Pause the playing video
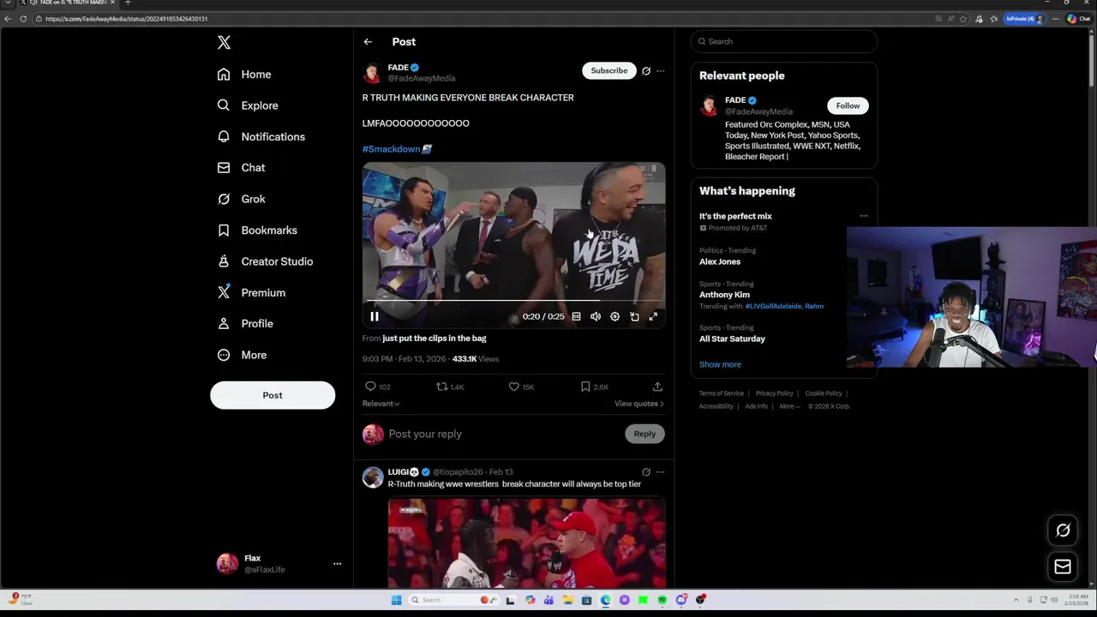The height and width of the screenshot is (617, 1097). (x=375, y=317)
